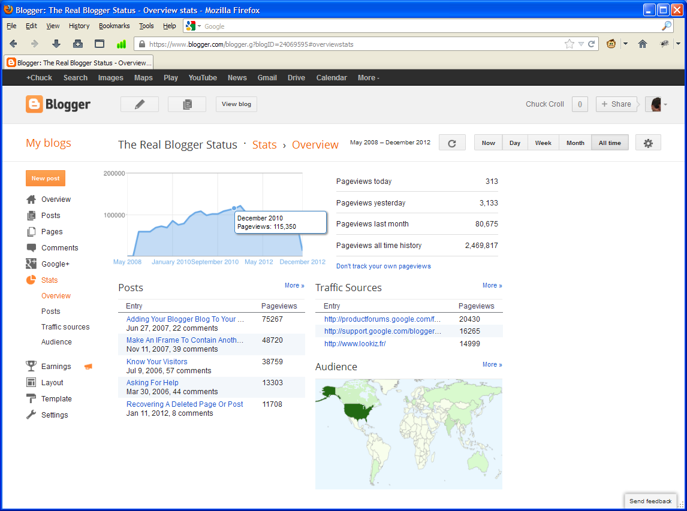Select the Now time range
Image resolution: width=687 pixels, height=511 pixels.
(488, 143)
